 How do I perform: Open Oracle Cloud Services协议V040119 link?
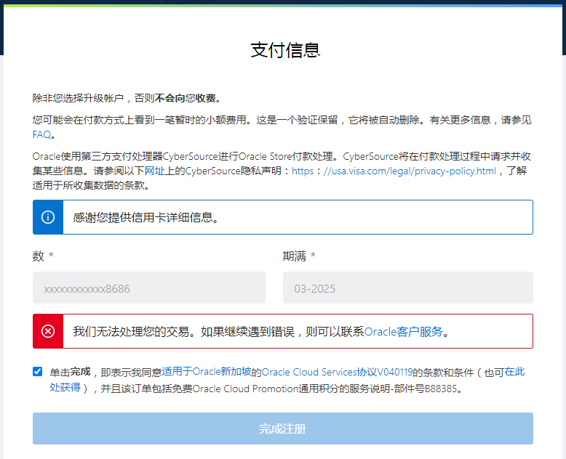point(337,372)
